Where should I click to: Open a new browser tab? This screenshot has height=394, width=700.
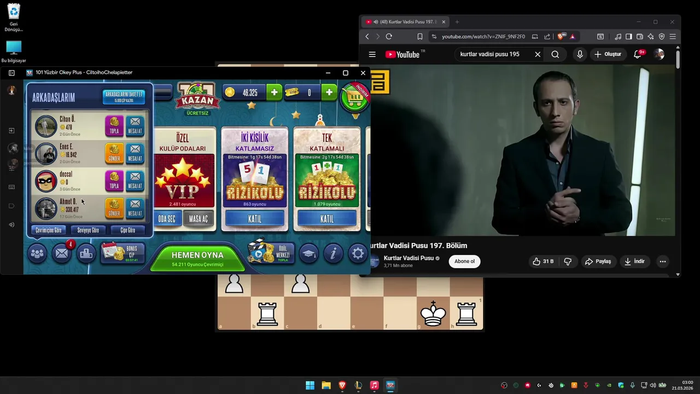pyautogui.click(x=457, y=22)
